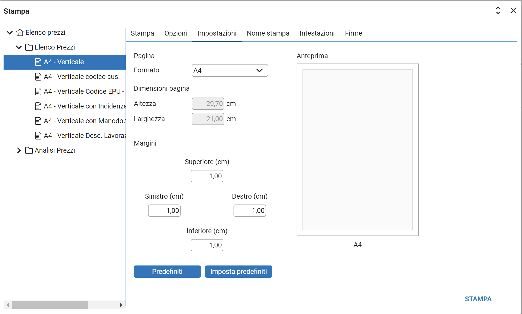Collapse the Elenco Prezzi folder chevron

tap(19, 47)
